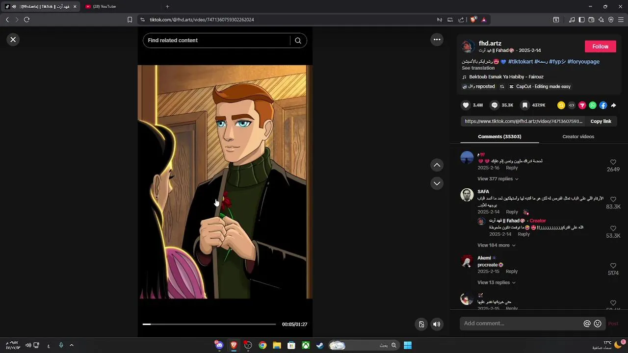This screenshot has width=628, height=353.
Task: Like the SAFA comment
Action: [613, 199]
